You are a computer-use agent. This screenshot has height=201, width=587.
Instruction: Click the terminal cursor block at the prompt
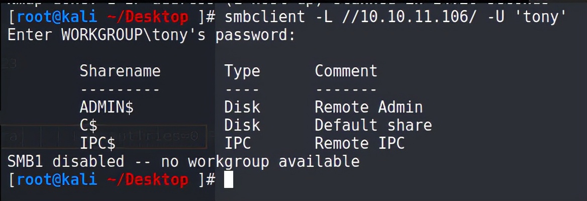pos(229,179)
